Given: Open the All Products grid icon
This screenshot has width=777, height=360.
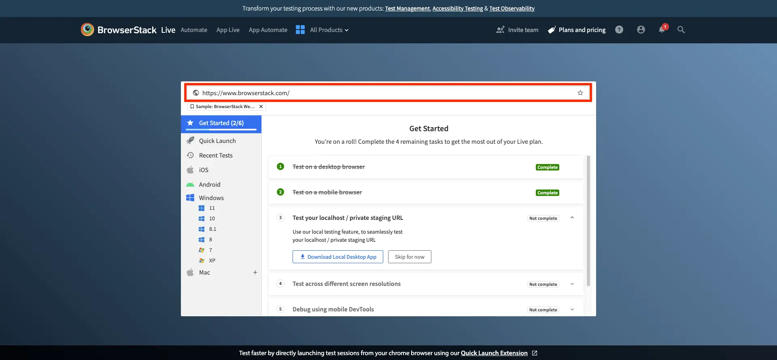Looking at the screenshot, I should click(300, 30).
